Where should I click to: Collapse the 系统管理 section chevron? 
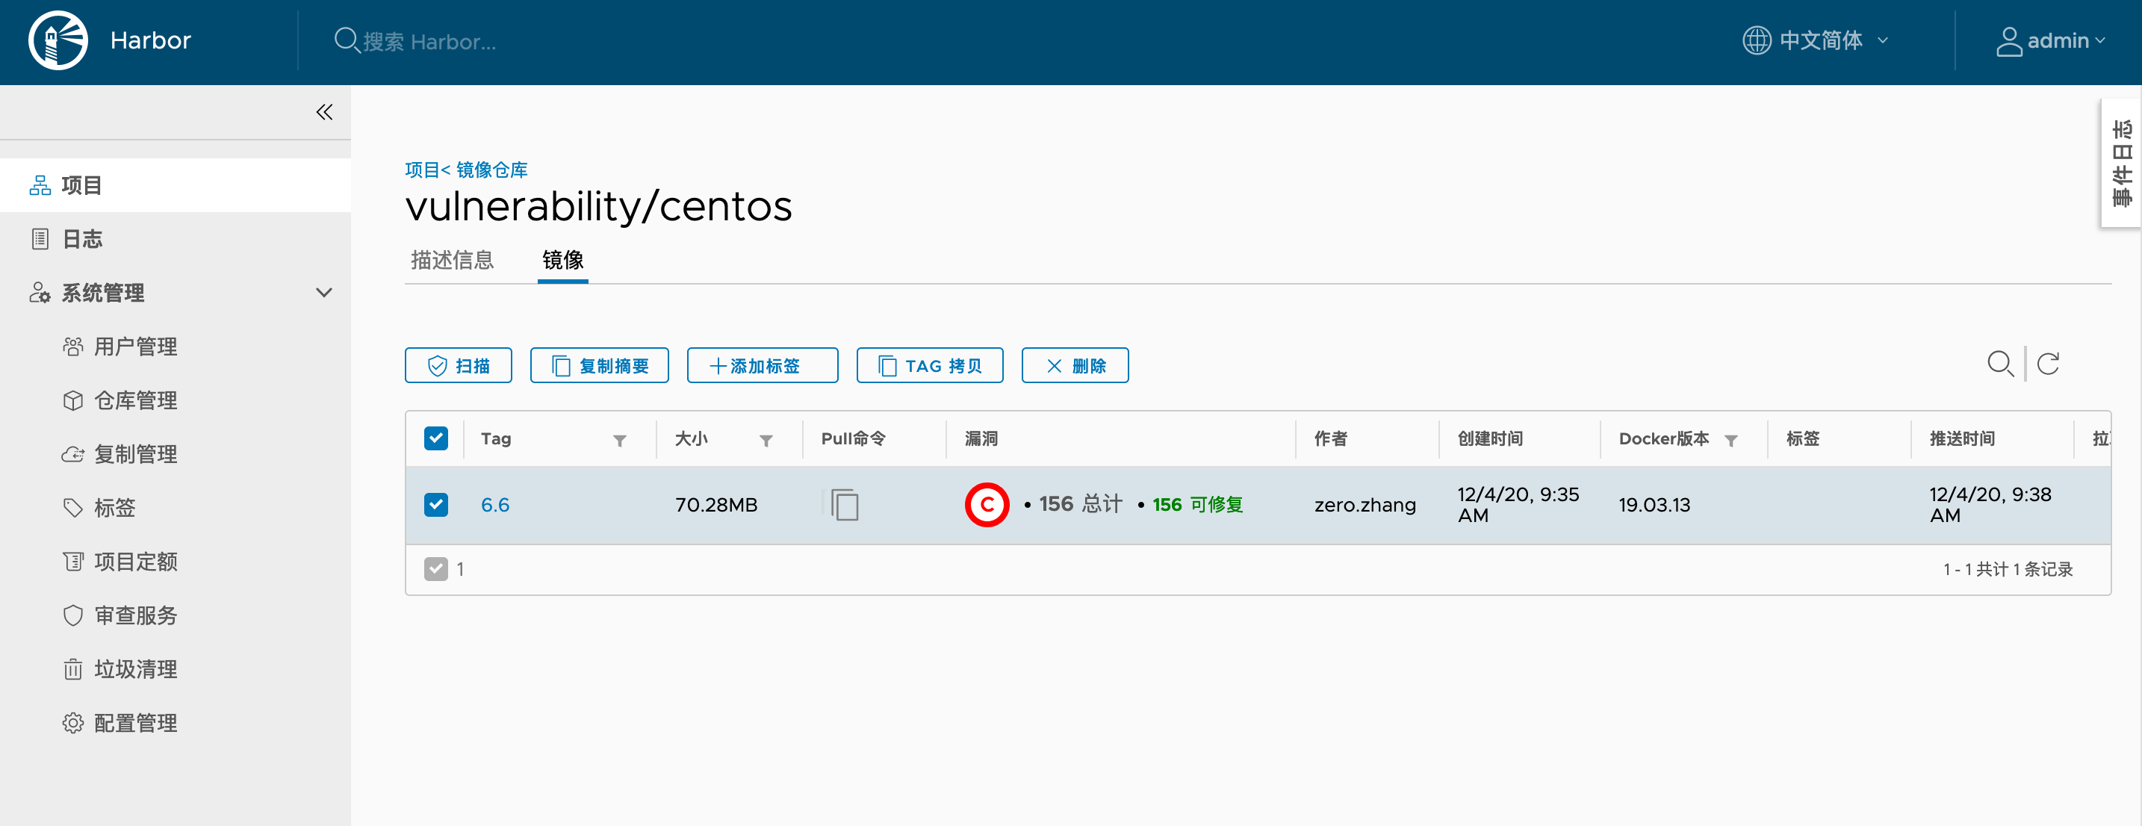324,292
